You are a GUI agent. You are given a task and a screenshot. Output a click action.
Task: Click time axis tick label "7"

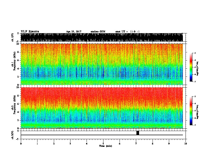(136, 144)
